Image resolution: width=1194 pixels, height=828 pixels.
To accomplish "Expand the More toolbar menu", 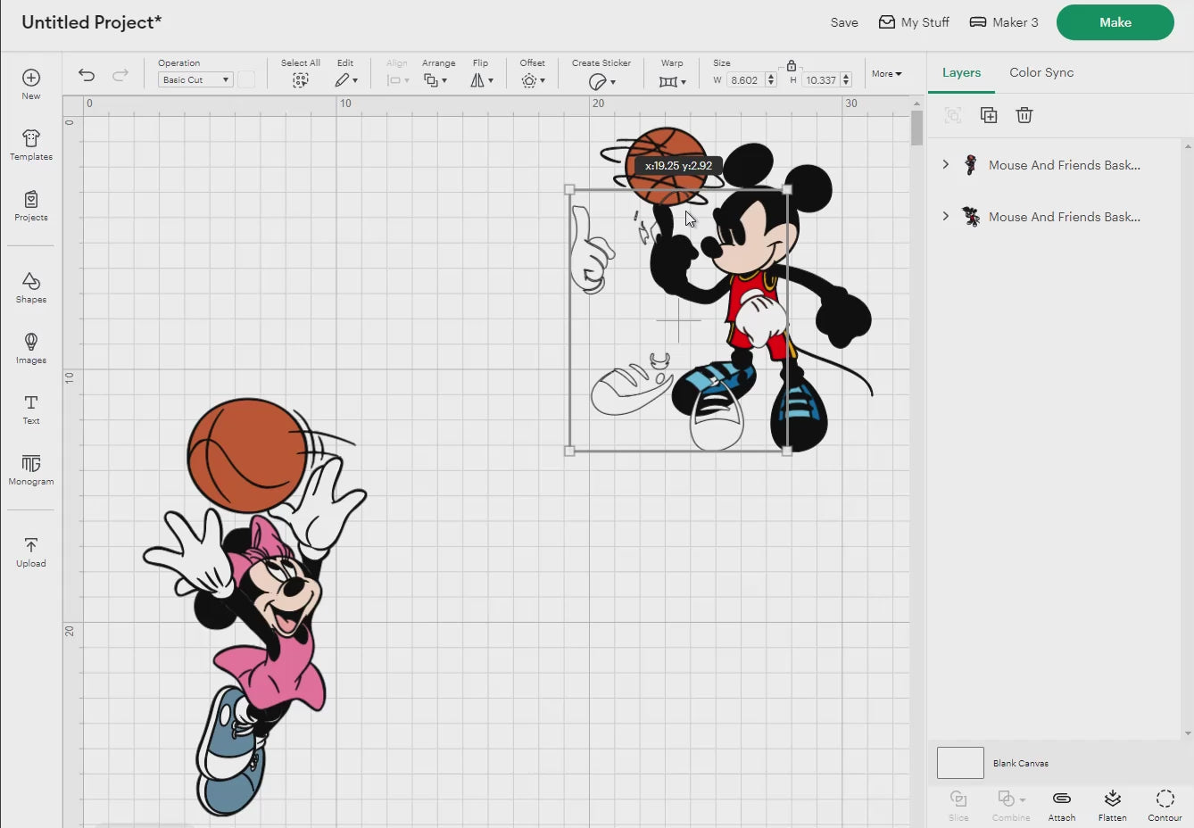I will [x=887, y=74].
